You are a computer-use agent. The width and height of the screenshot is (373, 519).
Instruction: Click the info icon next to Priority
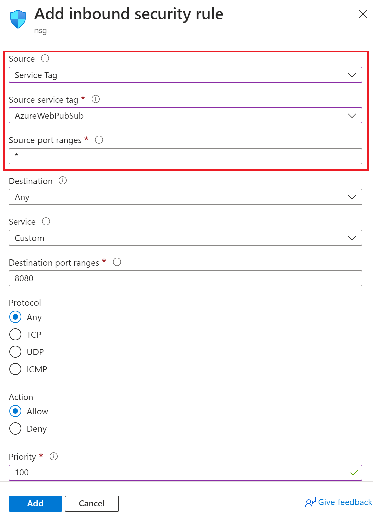pyautogui.click(x=54, y=456)
